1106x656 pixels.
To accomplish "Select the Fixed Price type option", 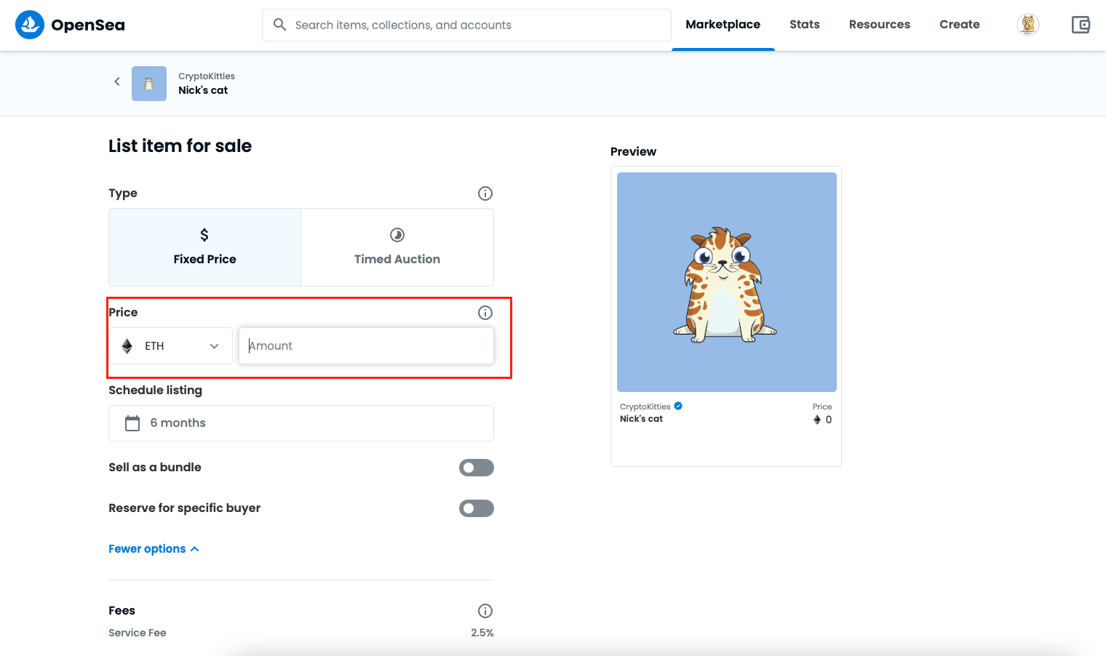I will (204, 247).
